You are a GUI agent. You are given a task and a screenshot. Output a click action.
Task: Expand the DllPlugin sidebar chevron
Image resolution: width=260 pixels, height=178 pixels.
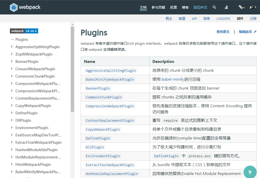pos(12,120)
